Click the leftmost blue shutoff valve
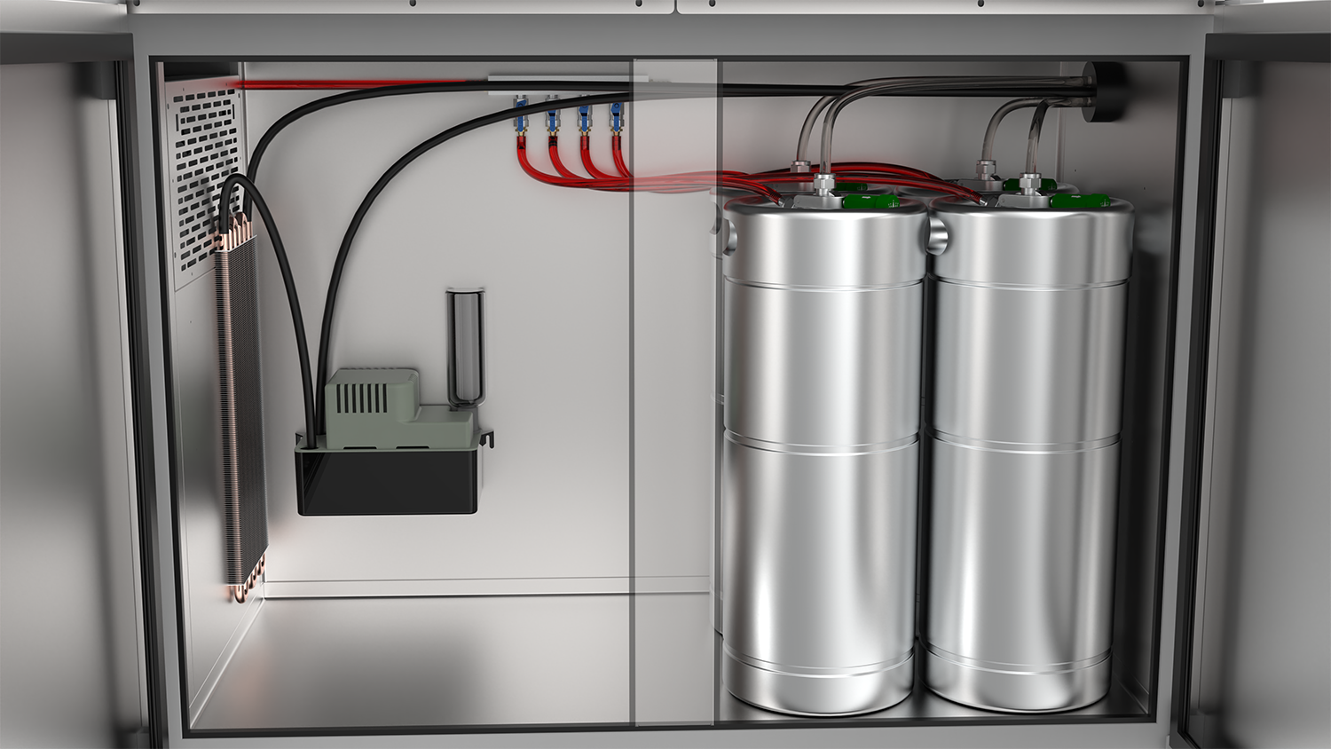 click(520, 114)
